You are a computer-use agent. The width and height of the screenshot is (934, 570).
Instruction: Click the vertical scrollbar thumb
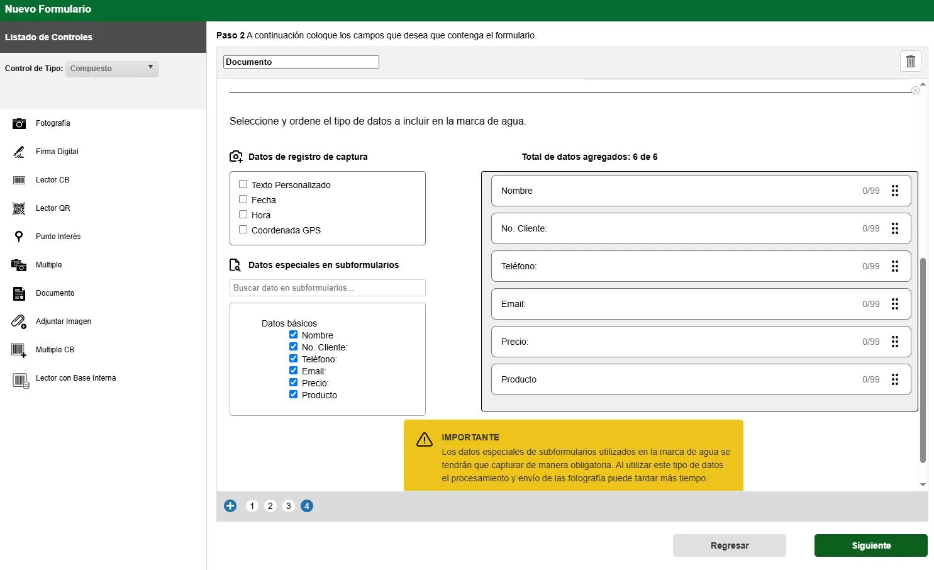click(923, 360)
